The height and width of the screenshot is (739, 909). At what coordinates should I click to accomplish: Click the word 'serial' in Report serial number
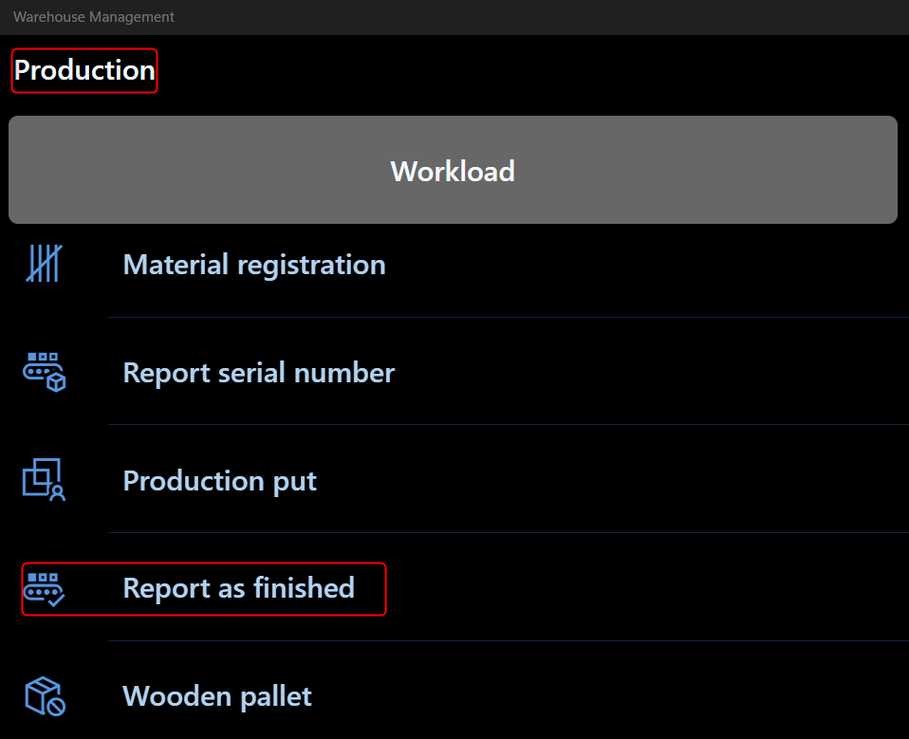pos(251,372)
